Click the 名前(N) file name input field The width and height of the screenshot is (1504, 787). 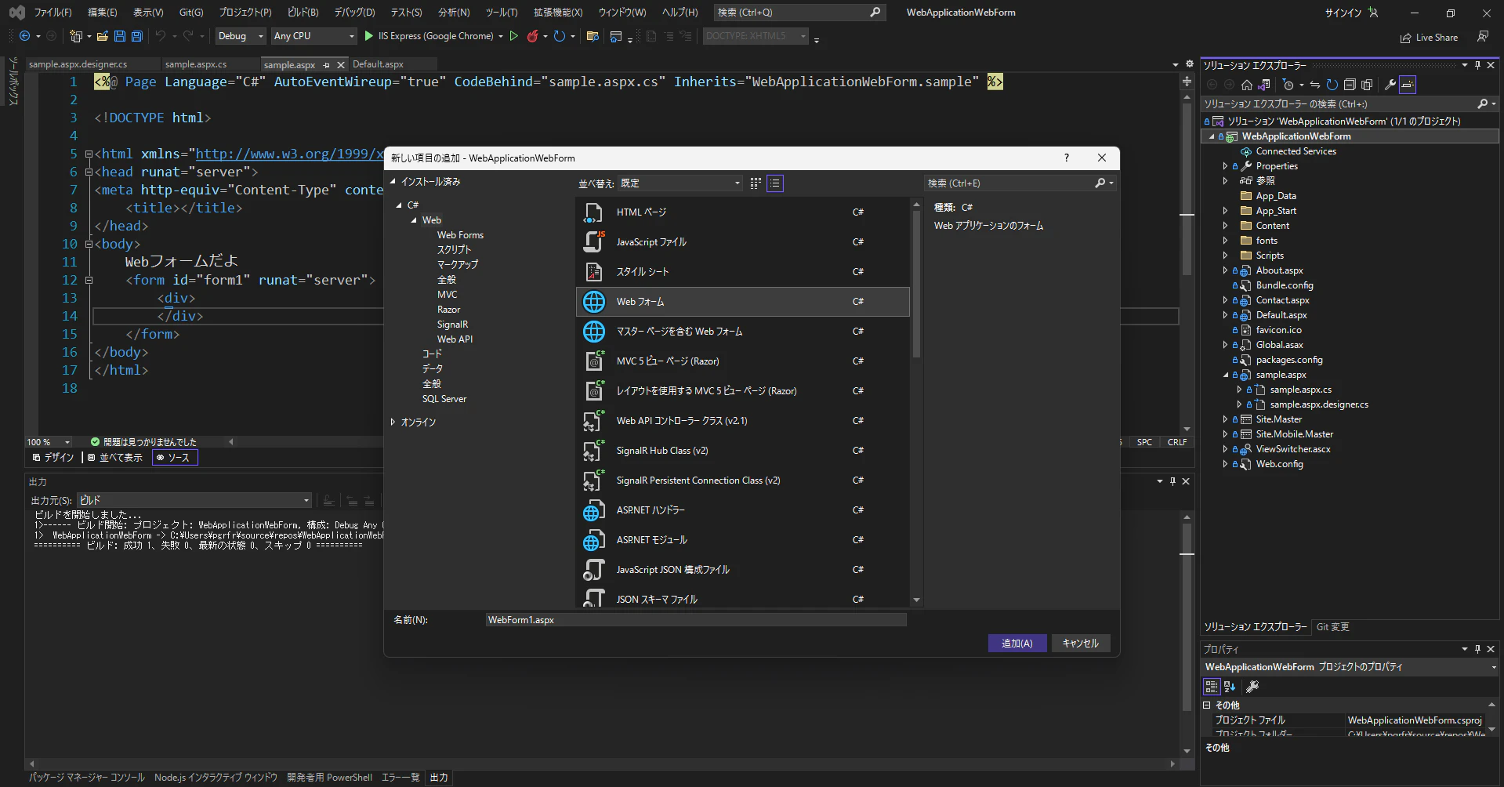(696, 620)
